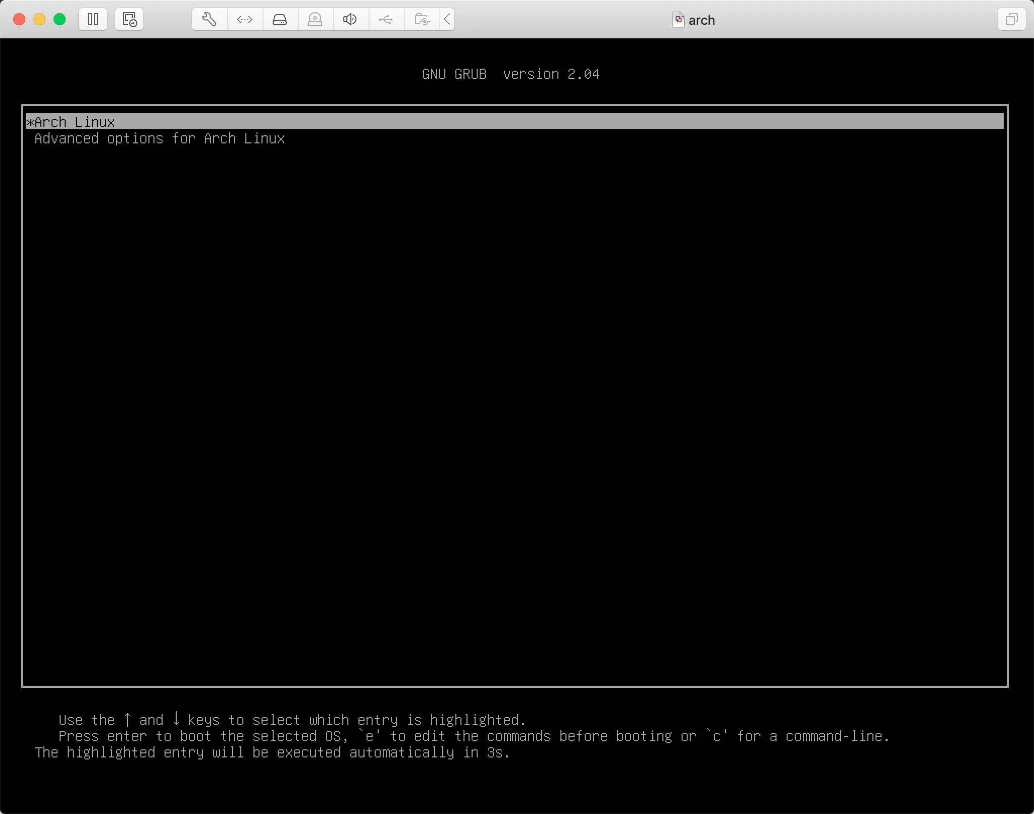Image resolution: width=1034 pixels, height=814 pixels.
Task: Pause the virtual machine
Action: tap(93, 20)
